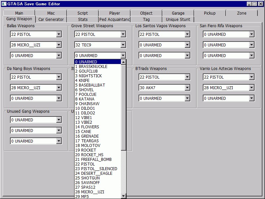This screenshot has width=265, height=199.
Task: Open Varrio Los Aztecas 22 PISTOL dropdown
Action: tap(251, 77)
